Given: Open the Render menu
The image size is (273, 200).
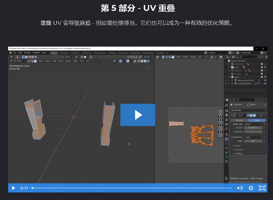Looking at the screenshot, I should click(x=27, y=53).
